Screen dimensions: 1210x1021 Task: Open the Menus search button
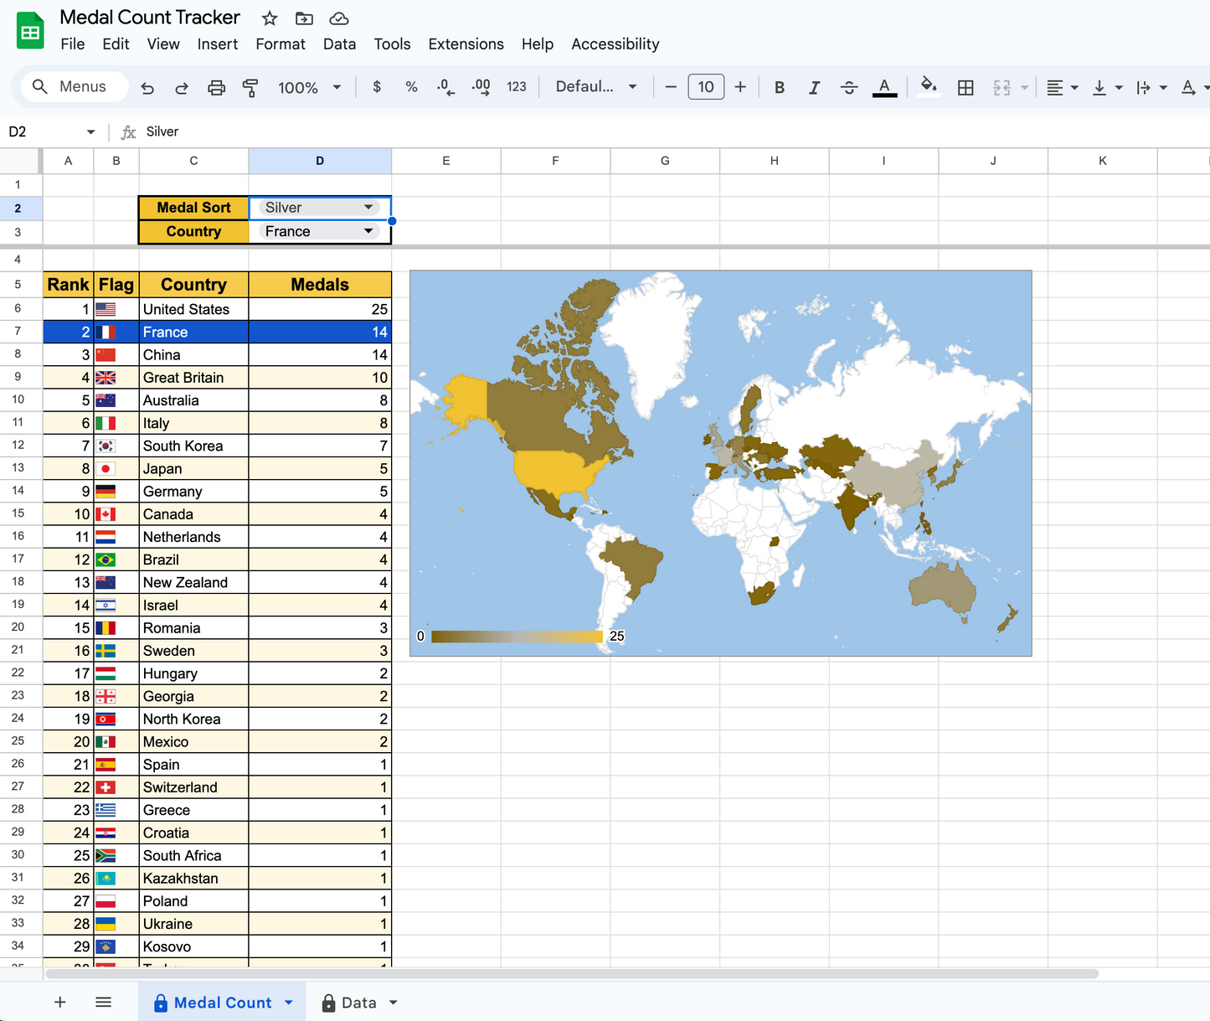[74, 86]
